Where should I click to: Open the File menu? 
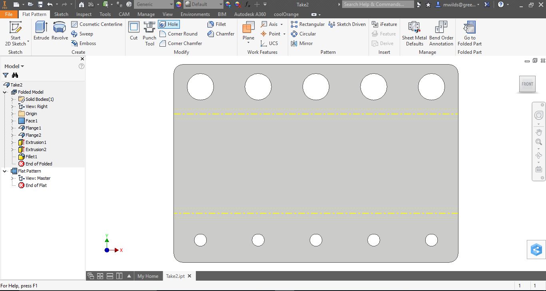[9, 14]
